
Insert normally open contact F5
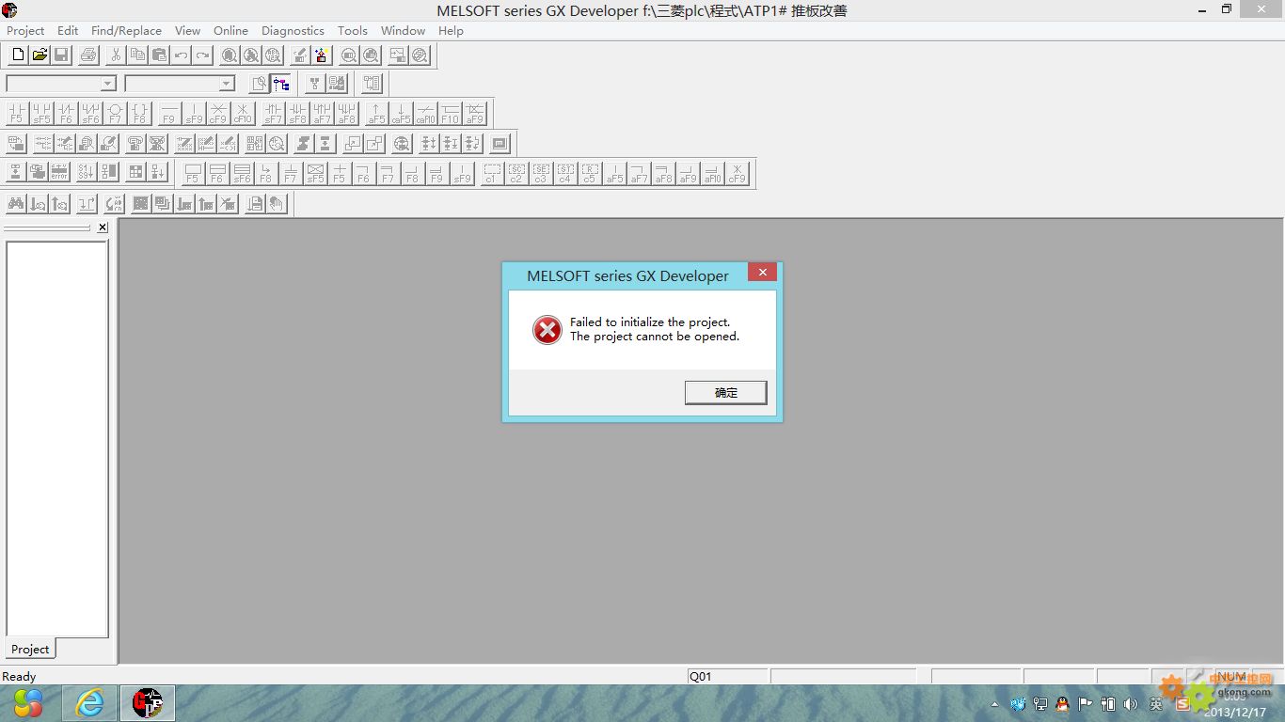[x=17, y=114]
